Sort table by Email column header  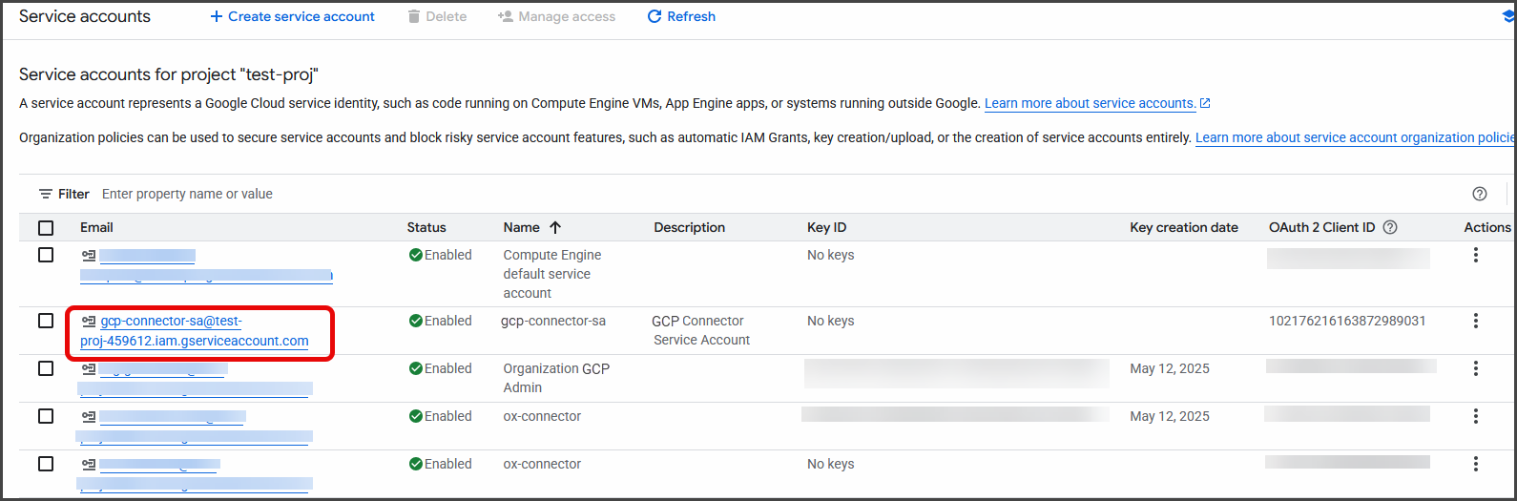click(96, 227)
